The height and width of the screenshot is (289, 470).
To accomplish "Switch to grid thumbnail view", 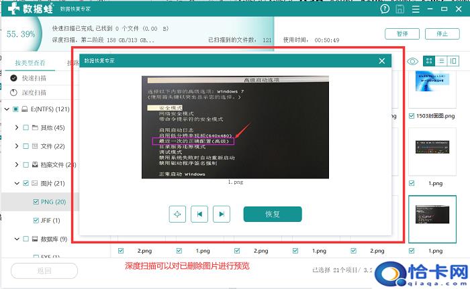I will 430,62.
